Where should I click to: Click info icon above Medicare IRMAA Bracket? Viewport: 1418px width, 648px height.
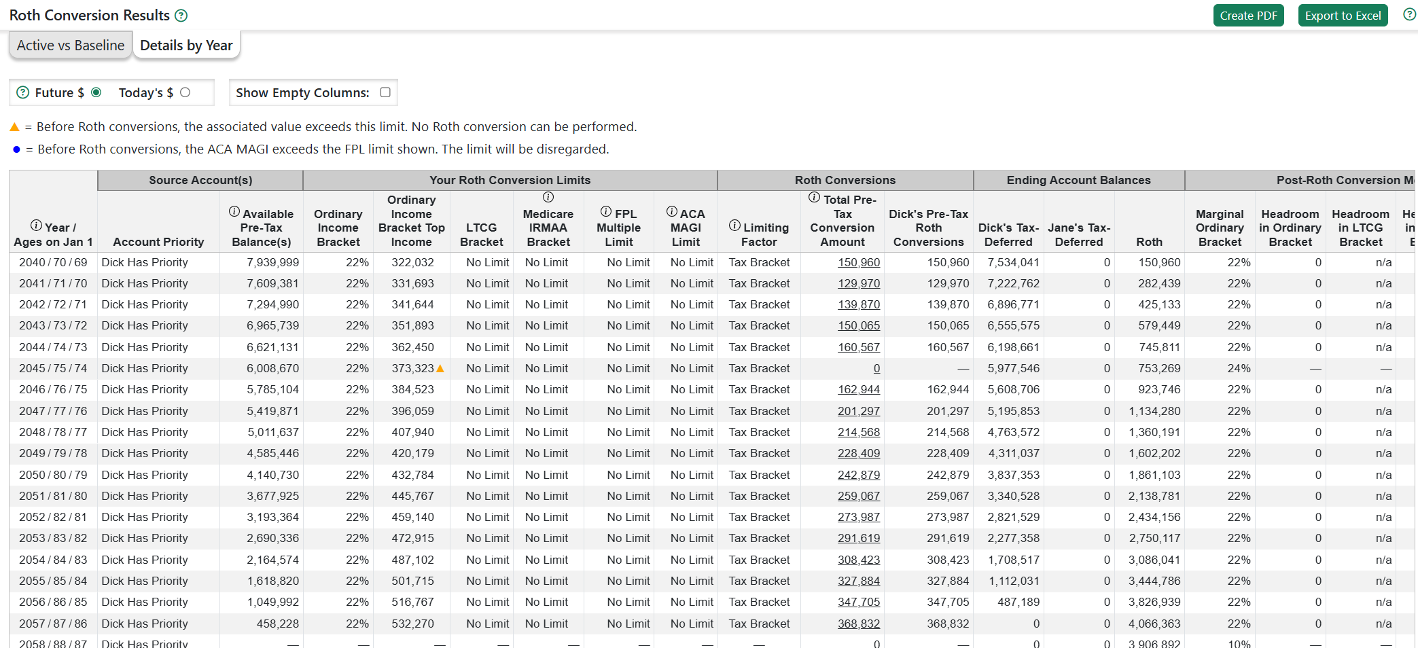[548, 197]
